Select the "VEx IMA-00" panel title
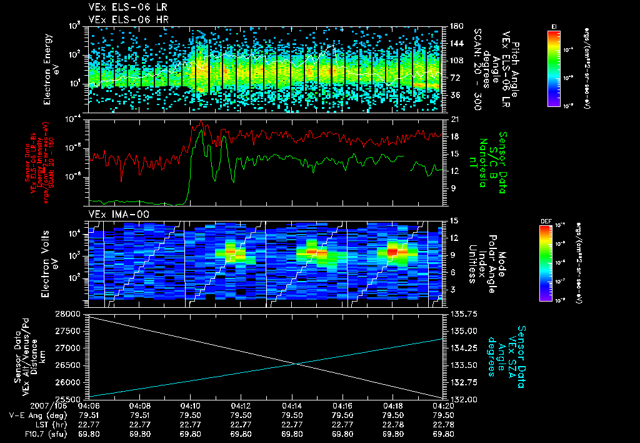The image size is (640, 443). coord(119,214)
